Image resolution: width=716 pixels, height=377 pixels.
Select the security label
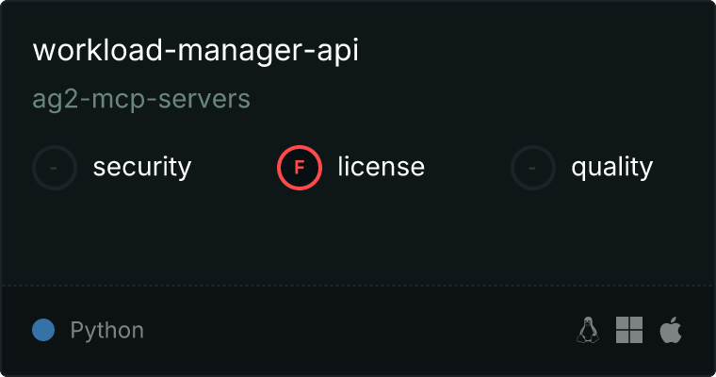click(x=142, y=167)
